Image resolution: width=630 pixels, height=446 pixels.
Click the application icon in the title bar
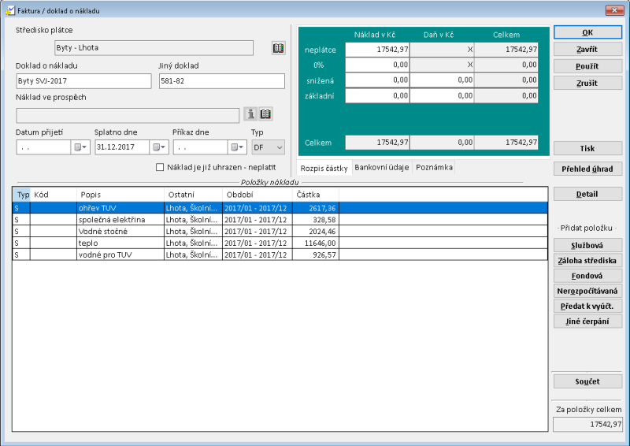pyautogui.click(x=9, y=10)
